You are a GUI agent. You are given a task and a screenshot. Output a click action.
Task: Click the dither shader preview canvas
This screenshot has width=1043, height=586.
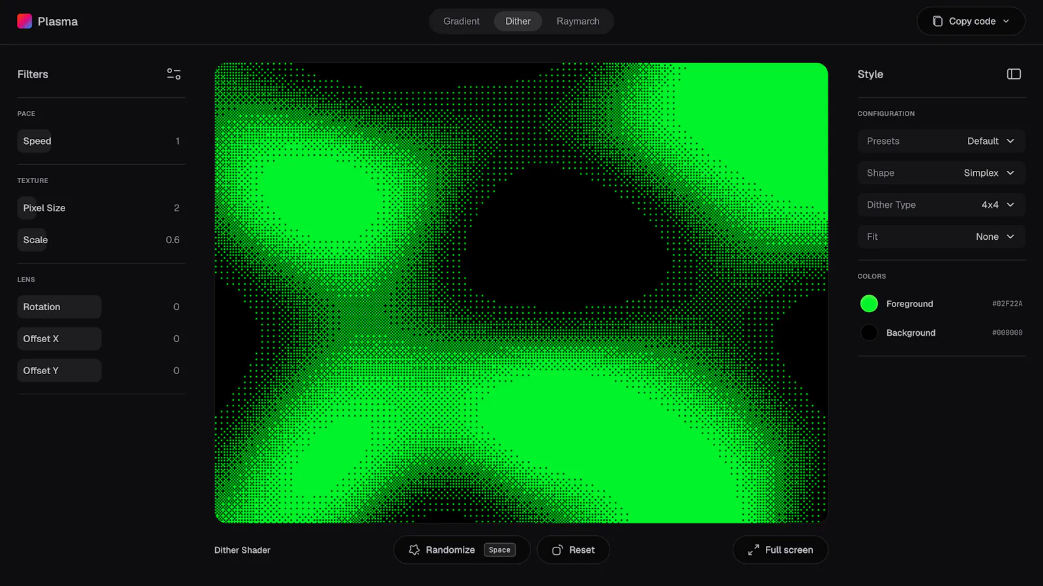521,293
